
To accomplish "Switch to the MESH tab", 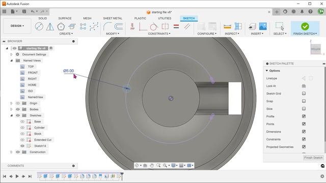I will point(87,18).
